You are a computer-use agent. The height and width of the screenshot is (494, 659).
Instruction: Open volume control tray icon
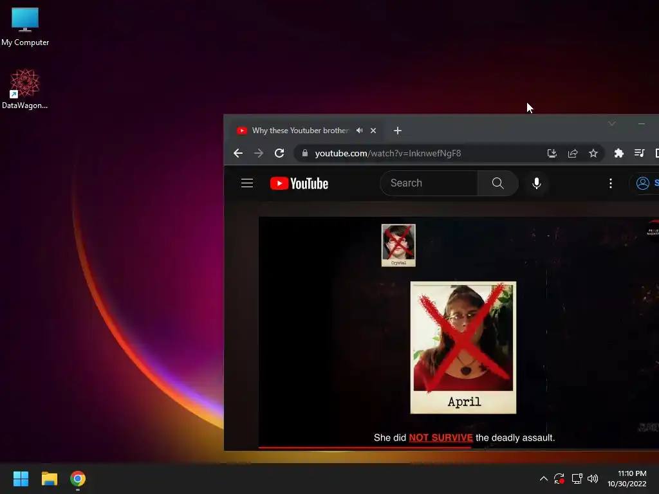click(x=593, y=479)
